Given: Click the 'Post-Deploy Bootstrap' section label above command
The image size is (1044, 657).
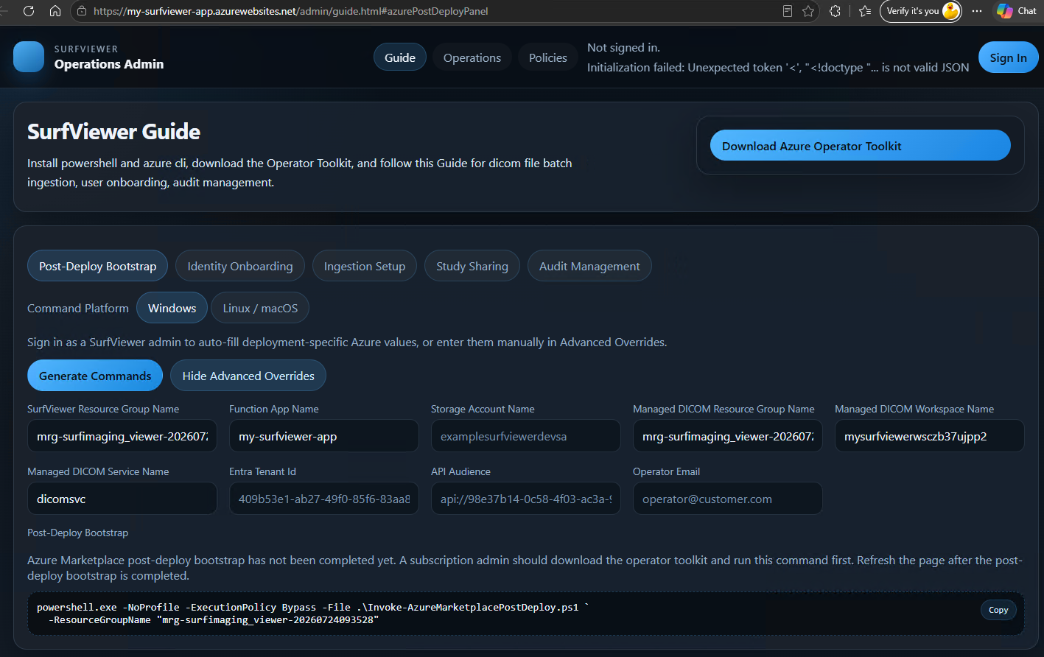Looking at the screenshot, I should pyautogui.click(x=78, y=533).
